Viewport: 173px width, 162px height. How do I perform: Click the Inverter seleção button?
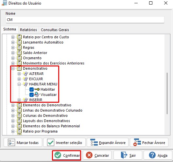pyautogui.click(x=64, y=142)
